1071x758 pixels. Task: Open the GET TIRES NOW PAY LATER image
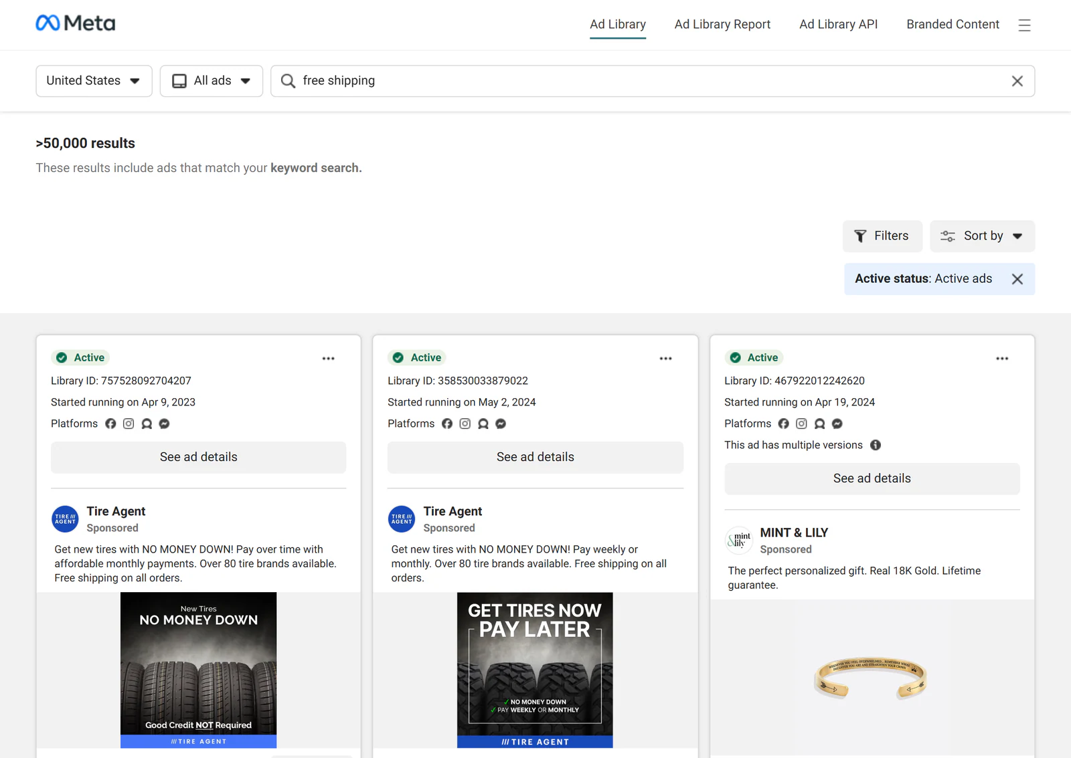[x=535, y=670]
